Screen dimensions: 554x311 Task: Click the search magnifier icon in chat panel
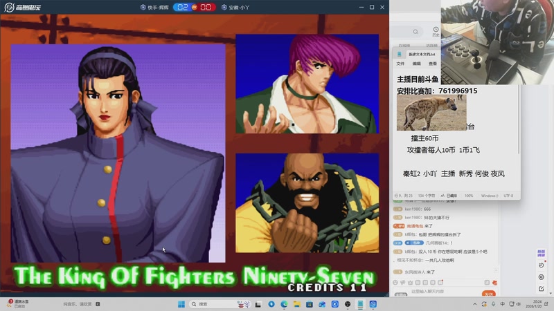coord(415,32)
